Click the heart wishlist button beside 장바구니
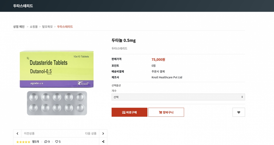Image resolution: width=274 pixels, height=145 pixels. coord(239,112)
